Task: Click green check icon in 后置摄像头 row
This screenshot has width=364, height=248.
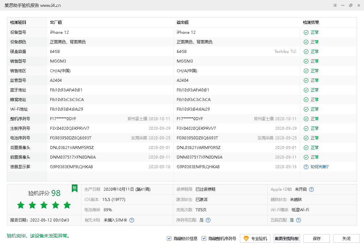Action: coord(306,148)
